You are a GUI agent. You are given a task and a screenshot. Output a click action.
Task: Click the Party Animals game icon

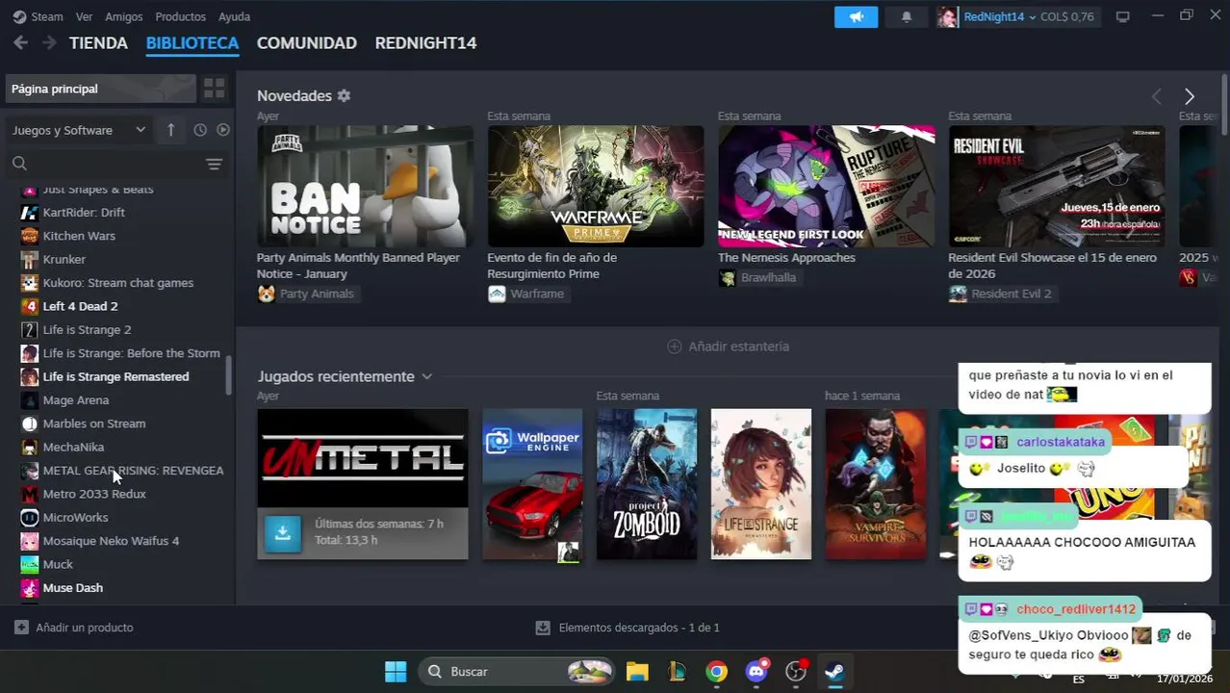[267, 294]
